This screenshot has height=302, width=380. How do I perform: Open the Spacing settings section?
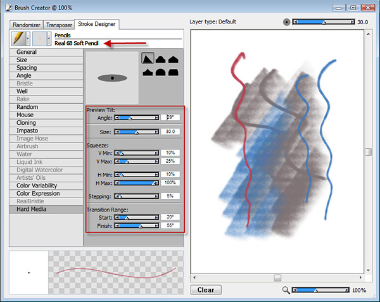(46, 68)
